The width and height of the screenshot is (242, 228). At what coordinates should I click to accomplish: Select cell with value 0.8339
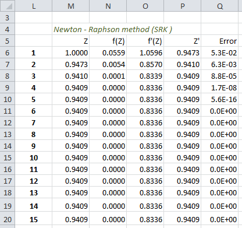click(x=145, y=76)
